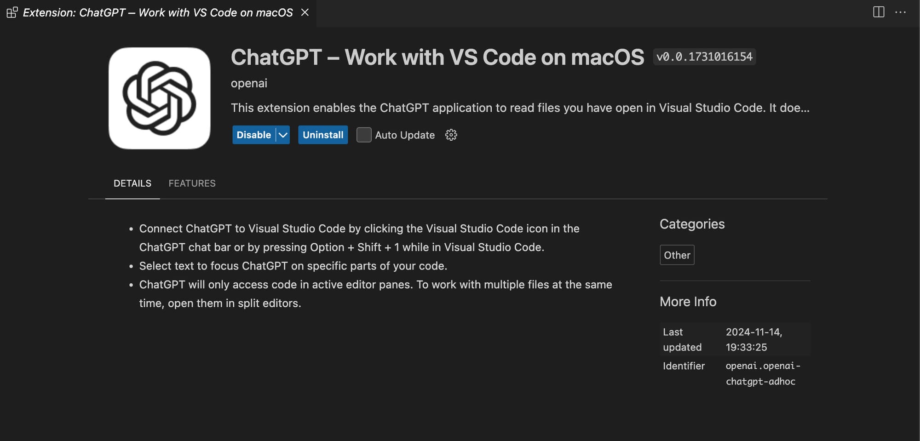Close the extension editor tab
Screen dimensions: 920x441
point(305,12)
